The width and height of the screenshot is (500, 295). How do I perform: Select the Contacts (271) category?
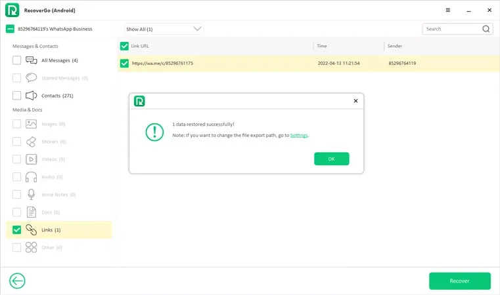point(57,96)
